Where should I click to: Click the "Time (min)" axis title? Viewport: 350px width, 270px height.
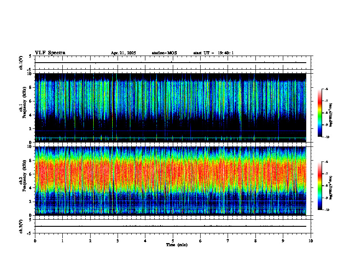point(177,245)
